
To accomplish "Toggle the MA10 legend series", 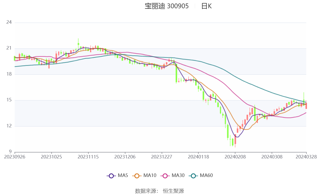I will (144, 175).
